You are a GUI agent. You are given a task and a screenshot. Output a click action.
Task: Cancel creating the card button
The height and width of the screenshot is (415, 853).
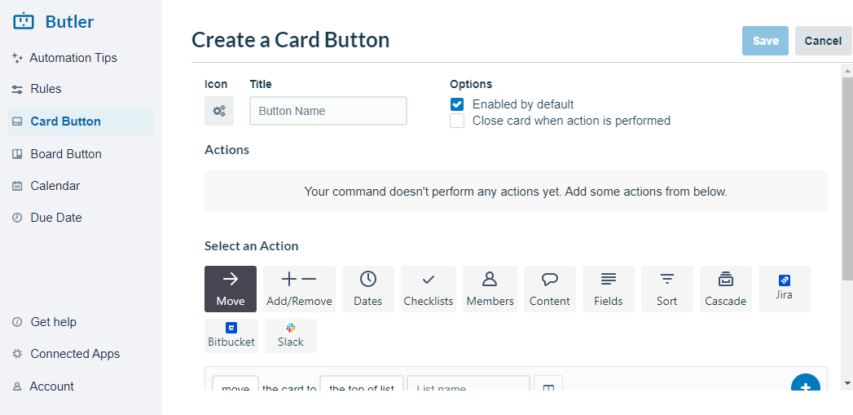coord(823,41)
